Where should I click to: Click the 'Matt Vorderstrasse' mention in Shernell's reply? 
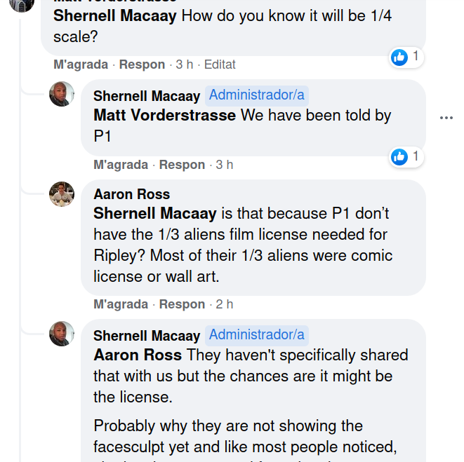[164, 116]
